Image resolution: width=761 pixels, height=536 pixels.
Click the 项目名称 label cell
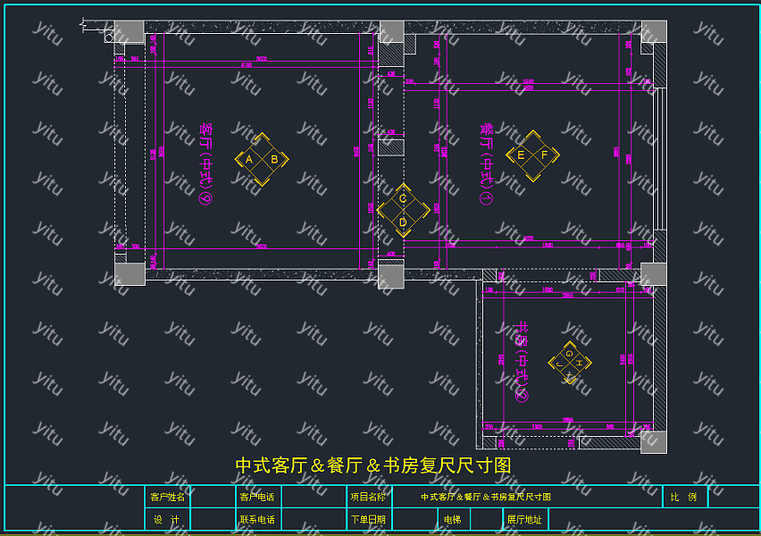(368, 497)
